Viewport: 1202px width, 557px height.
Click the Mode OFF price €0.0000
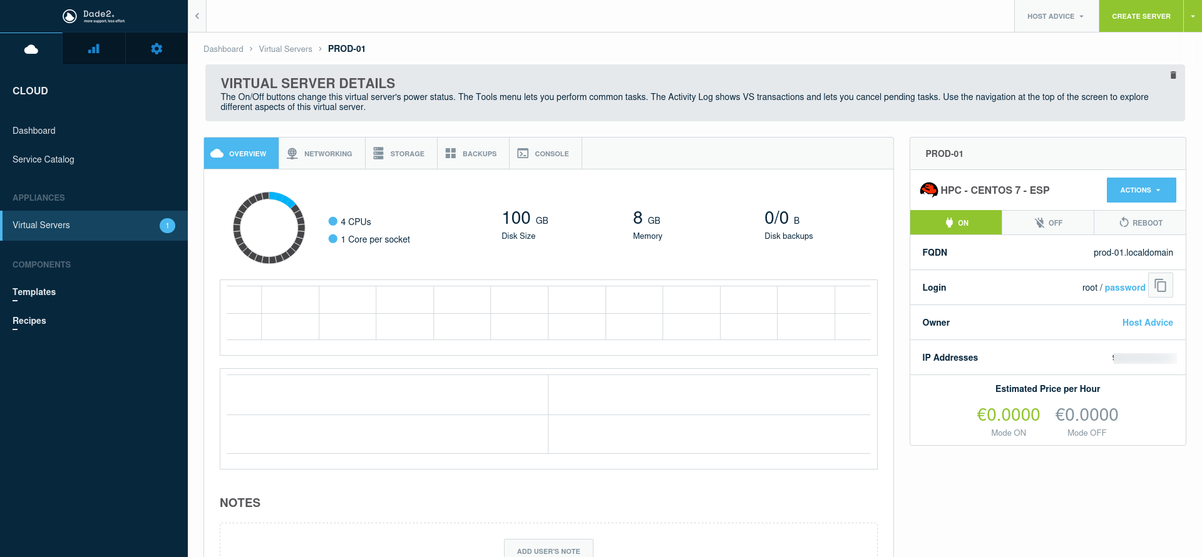pos(1087,414)
